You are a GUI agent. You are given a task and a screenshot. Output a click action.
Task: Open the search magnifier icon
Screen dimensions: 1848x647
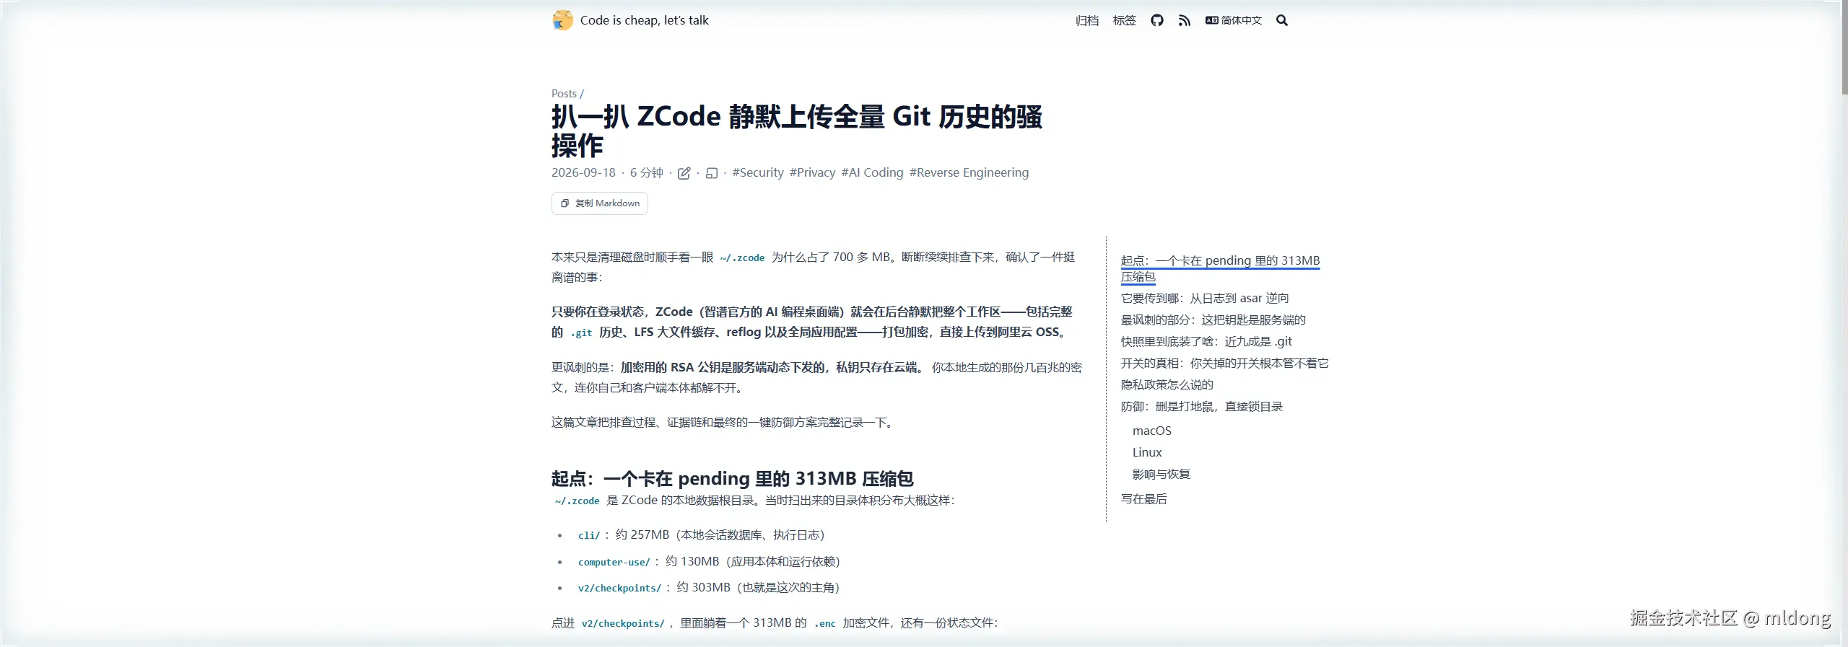click(x=1281, y=20)
